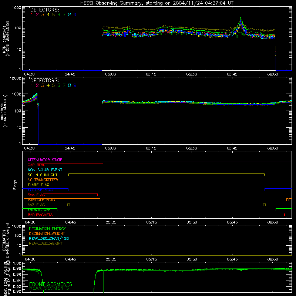This screenshot has width=296, height=296.
Task: Select the GAP_FLAG label
Action: [x=36, y=165]
